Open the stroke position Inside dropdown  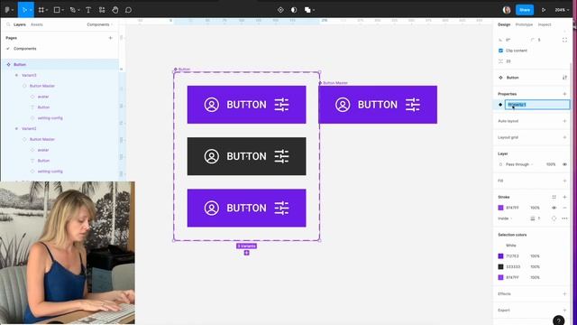[505, 218]
